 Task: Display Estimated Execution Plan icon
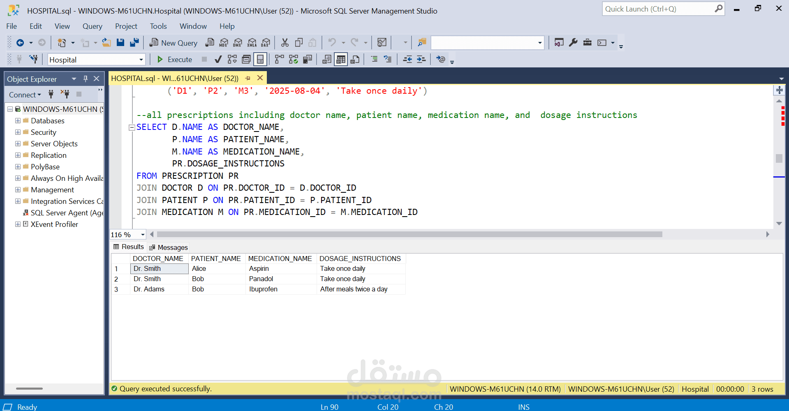[x=232, y=59]
